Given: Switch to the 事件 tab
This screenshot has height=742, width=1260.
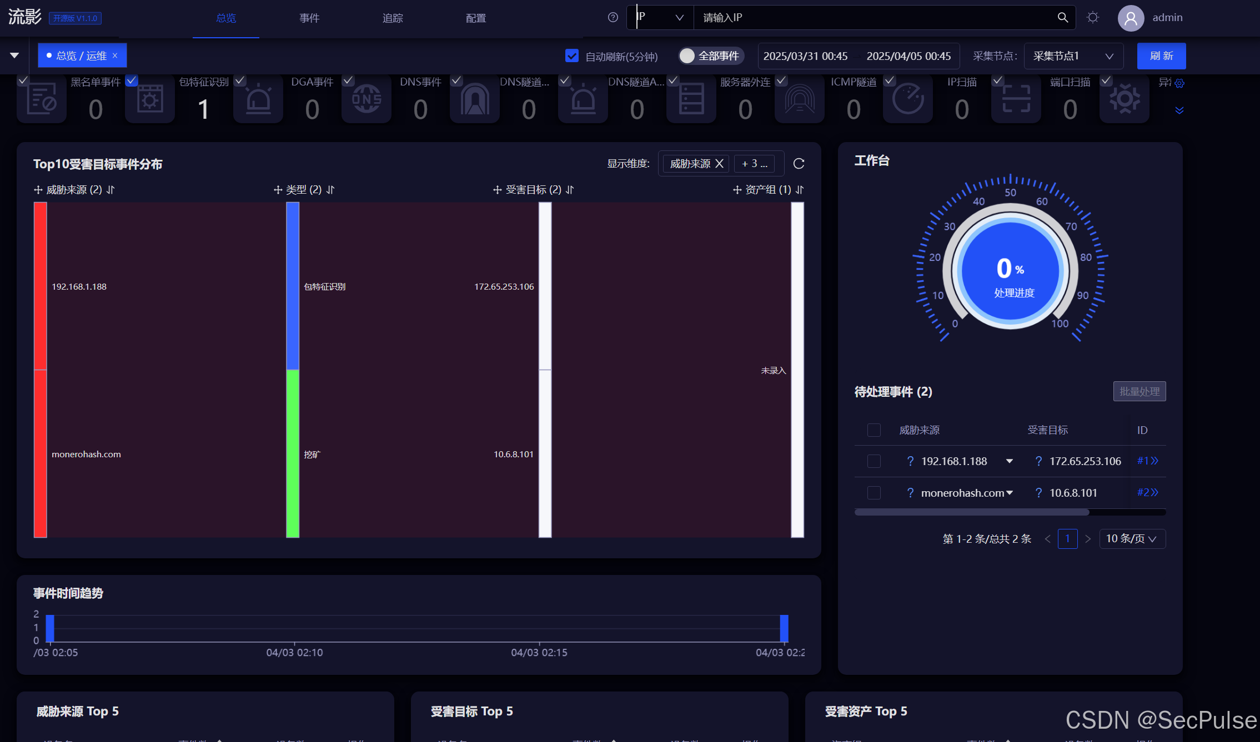Looking at the screenshot, I should 309,18.
